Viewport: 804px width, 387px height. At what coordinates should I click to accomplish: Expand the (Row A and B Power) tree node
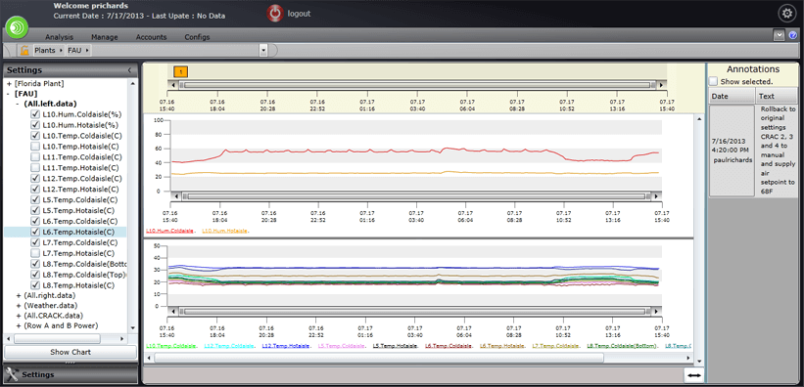click(19, 325)
